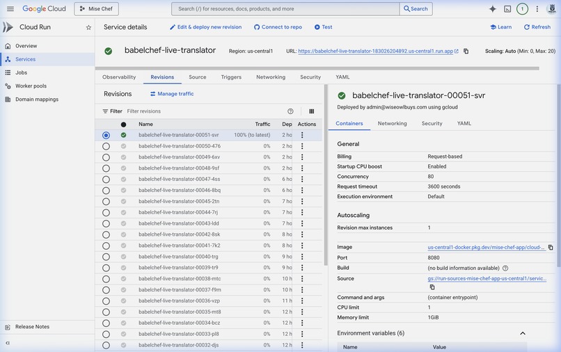The height and width of the screenshot is (352, 561).
Task: Open actions menu for revision 00047-4ss
Action: pyautogui.click(x=302, y=179)
